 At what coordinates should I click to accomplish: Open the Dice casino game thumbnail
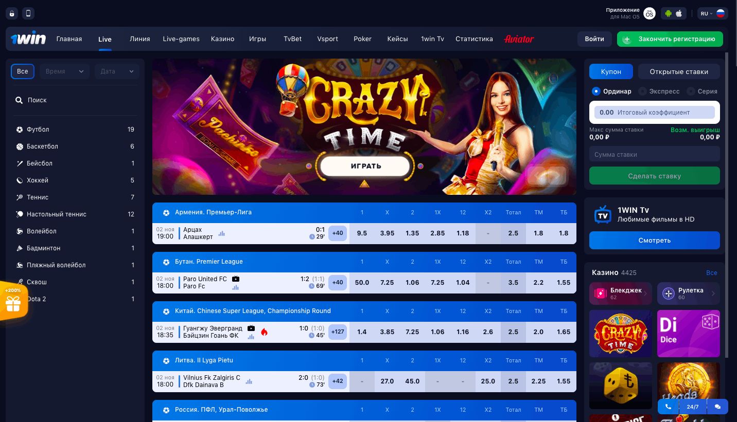click(x=689, y=334)
